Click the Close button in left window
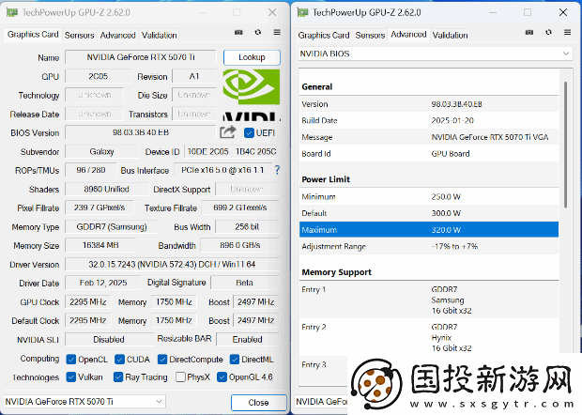This screenshot has width=582, height=415. tap(259, 403)
